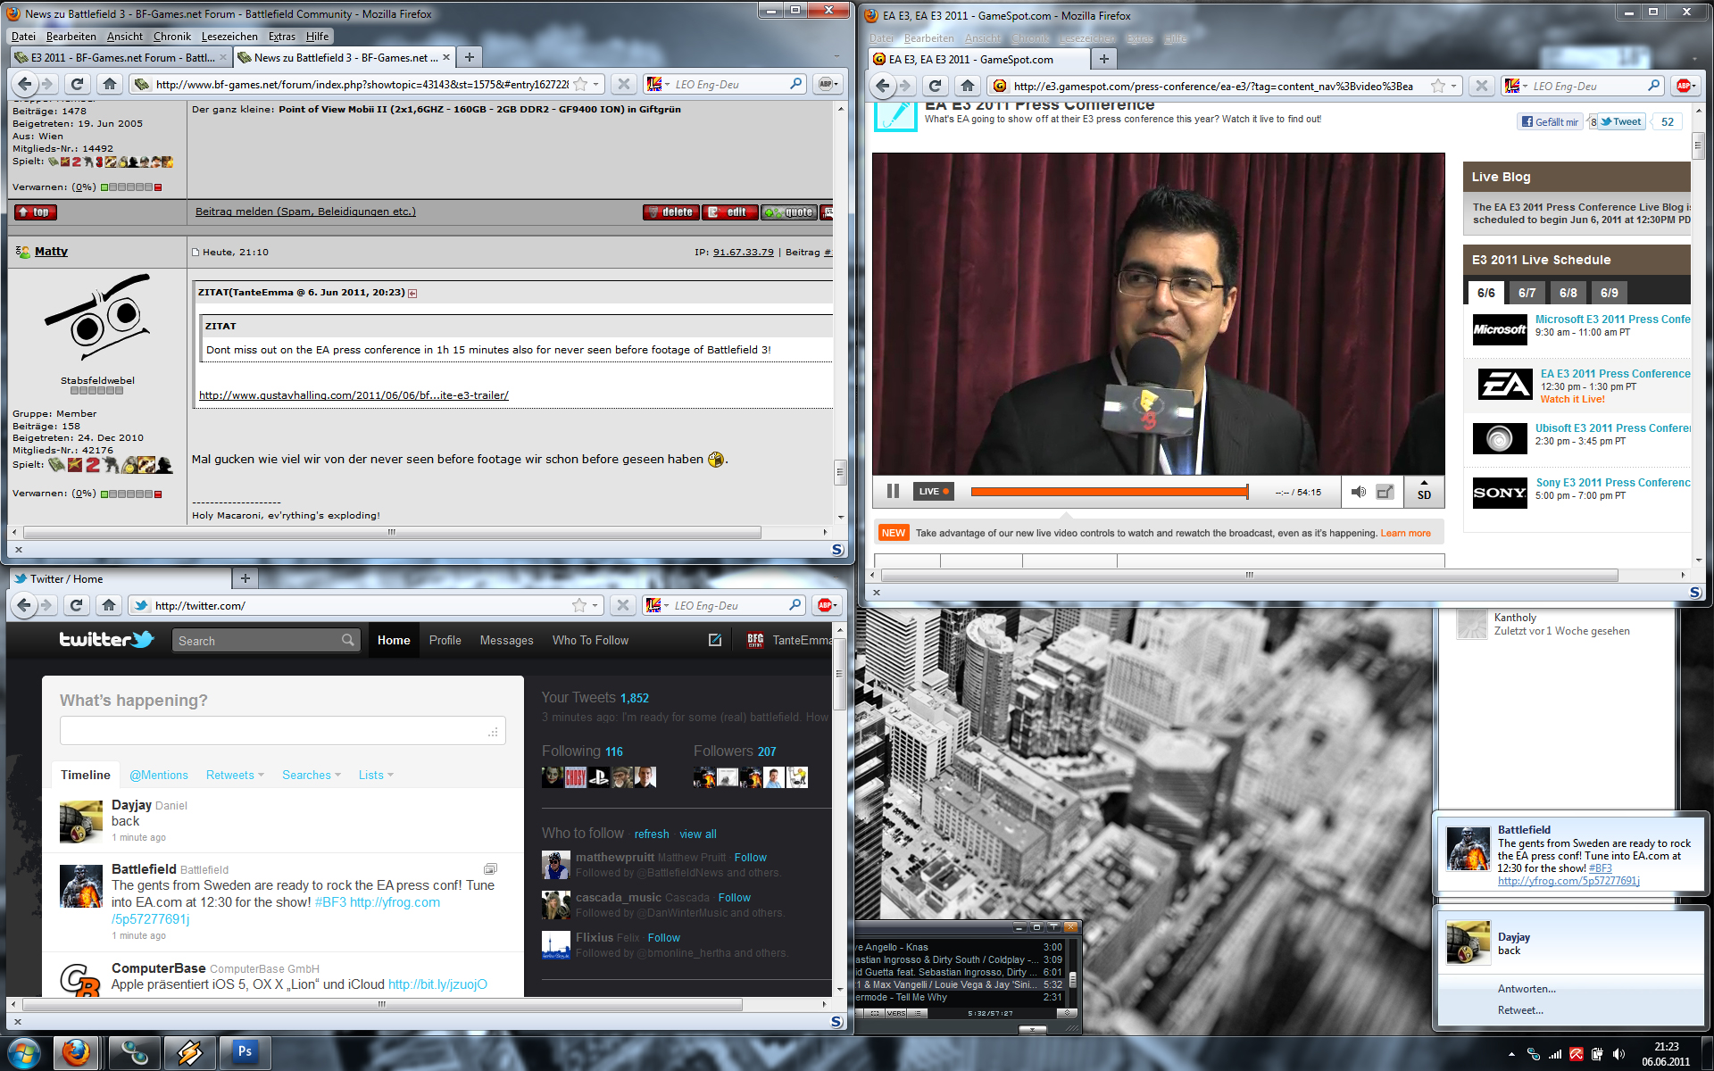Go home in Twitter Firefox window
1714x1071 pixels.
pos(109,605)
